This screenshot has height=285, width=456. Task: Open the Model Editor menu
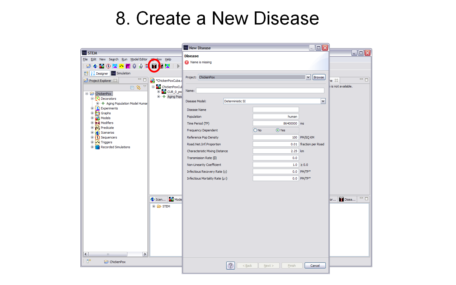[139, 59]
